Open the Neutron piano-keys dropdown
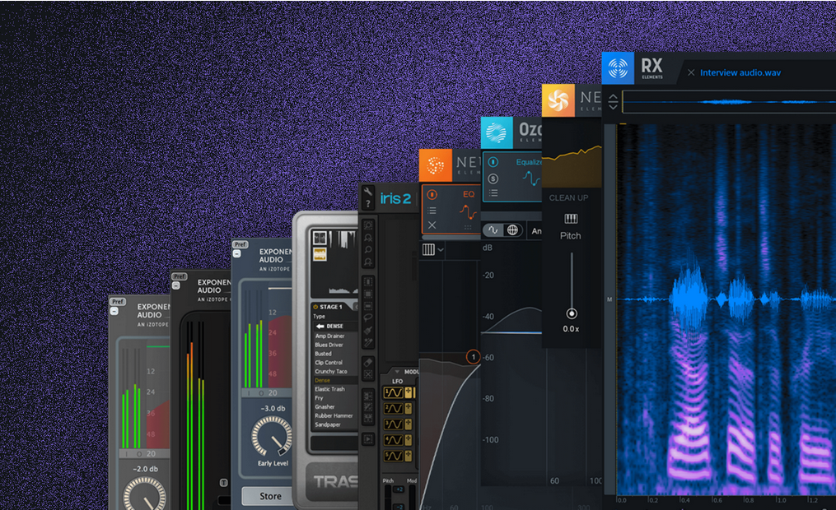The width and height of the screenshot is (836, 510). (432, 250)
